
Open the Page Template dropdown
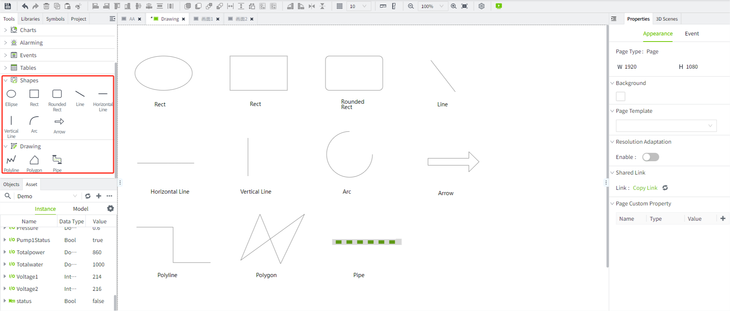[x=666, y=126]
